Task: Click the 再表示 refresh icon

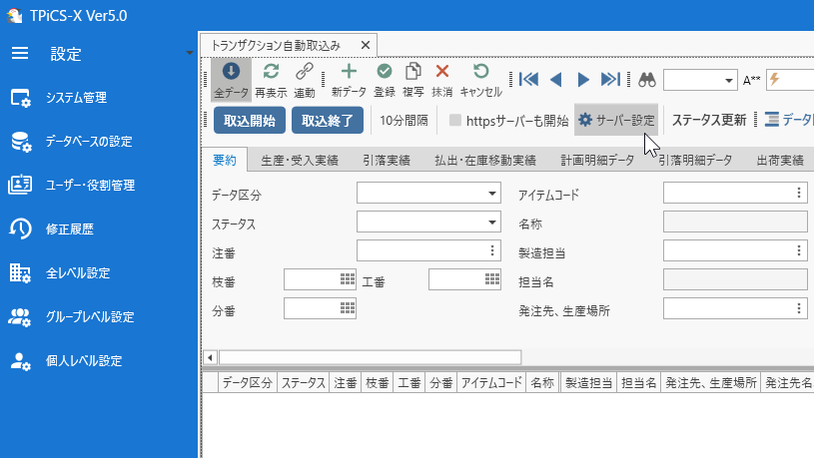Action: tap(271, 80)
